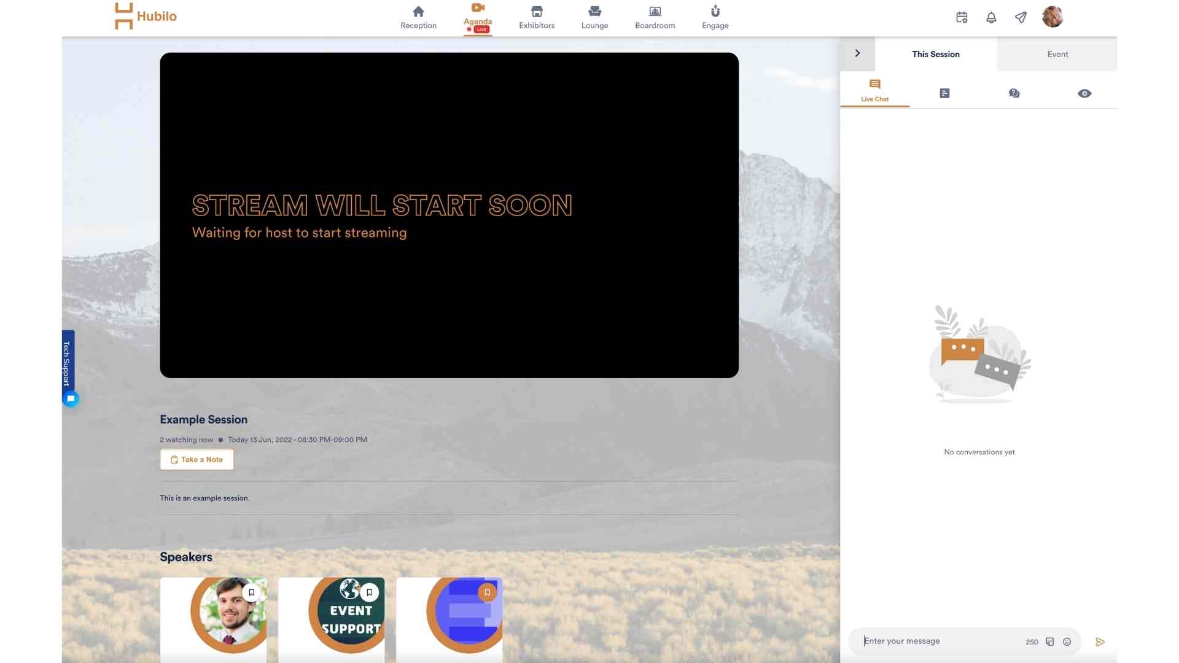Click the Enter your message field
The image size is (1179, 663).
coord(940,641)
